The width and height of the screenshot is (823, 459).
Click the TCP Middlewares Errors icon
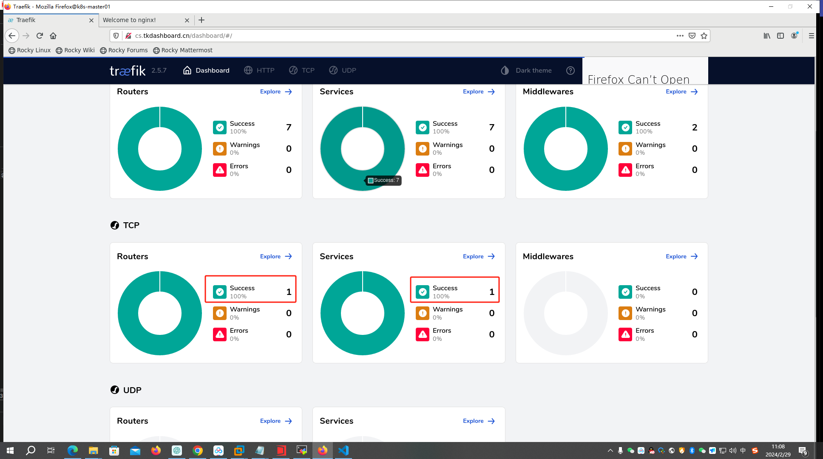625,334
